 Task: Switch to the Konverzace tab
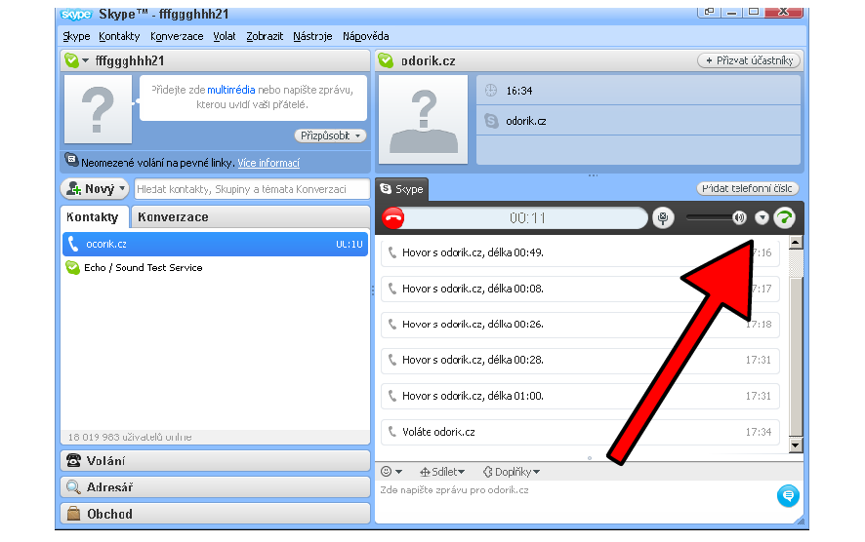pyautogui.click(x=173, y=217)
